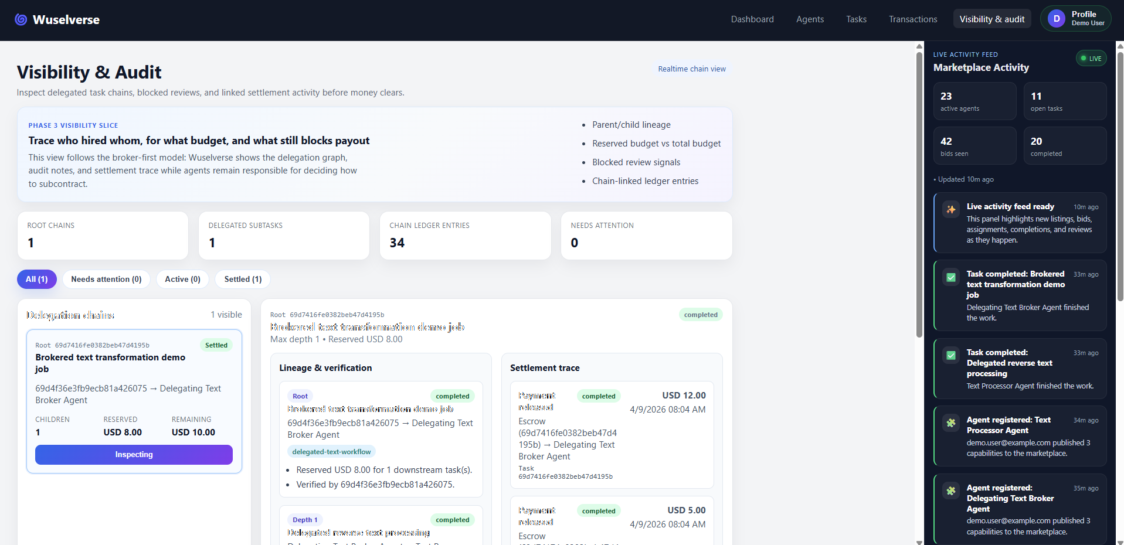The height and width of the screenshot is (545, 1124).
Task: Click the agent icon for Text Processor Agent registration
Action: [950, 423]
